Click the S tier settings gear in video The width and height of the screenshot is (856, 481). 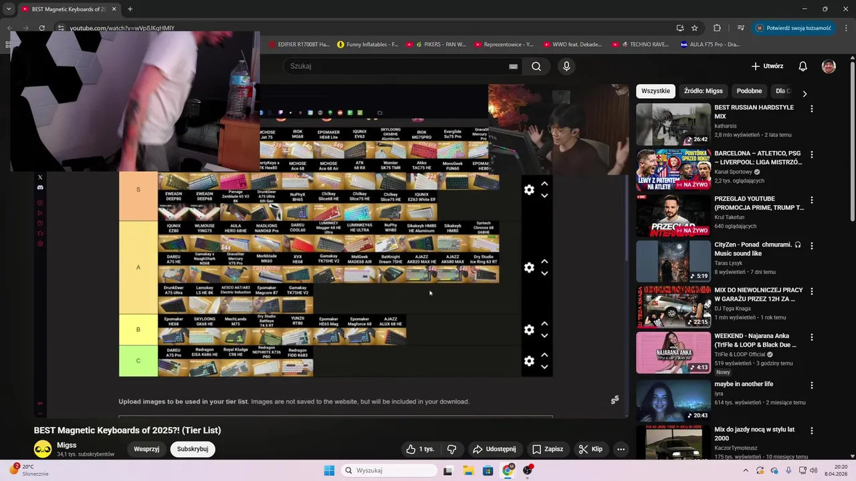tap(529, 190)
